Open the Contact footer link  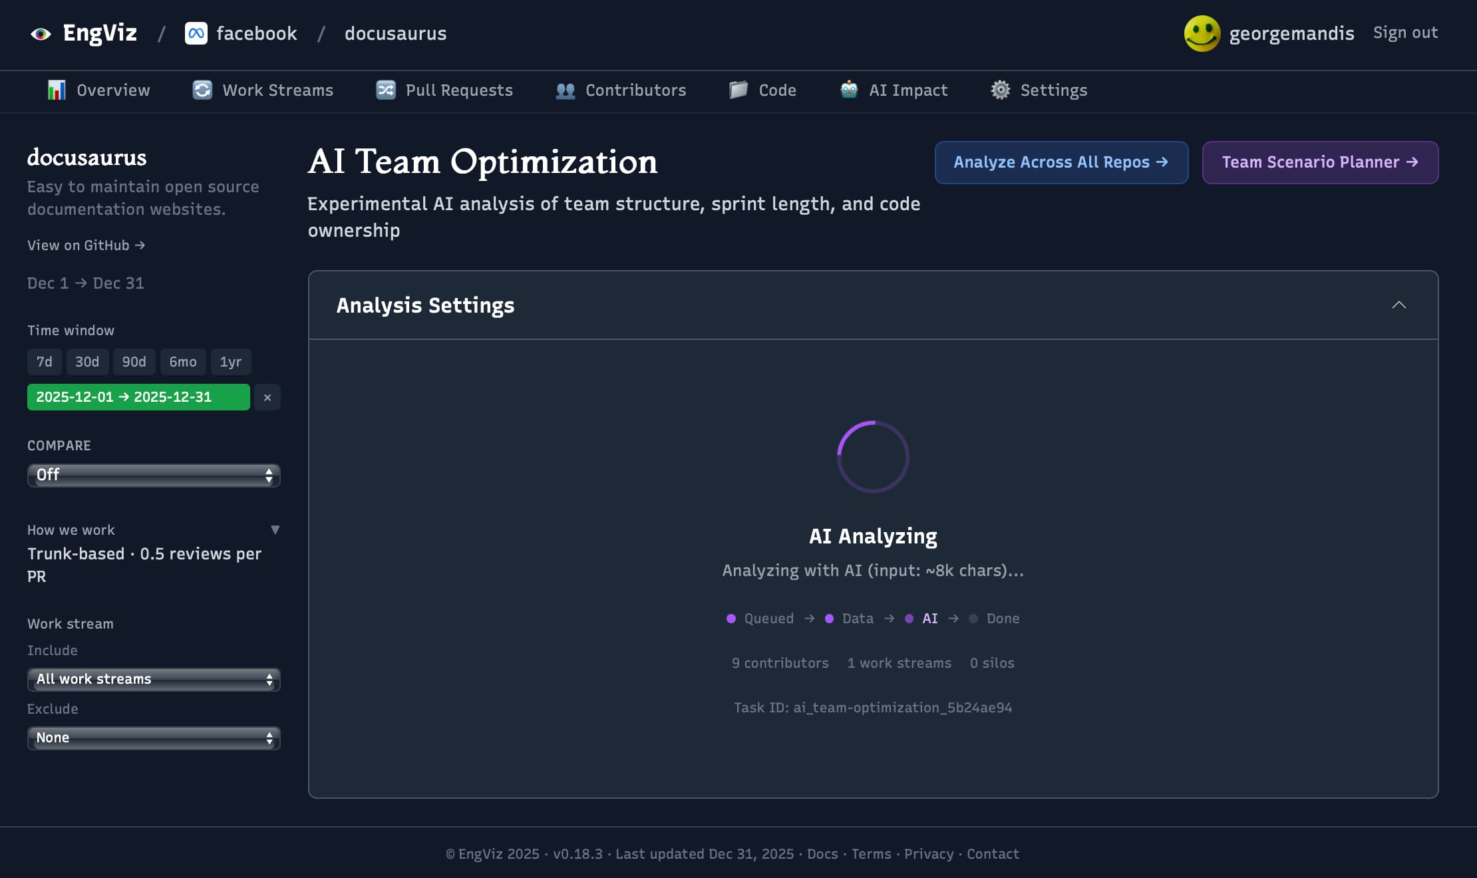tap(993, 854)
